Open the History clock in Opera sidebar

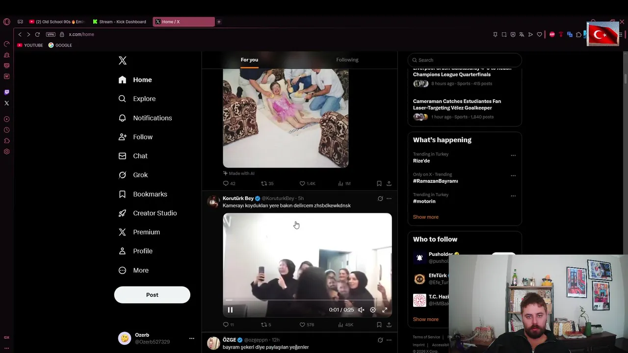[x=7, y=130]
